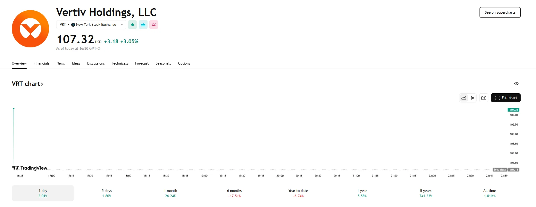
Task: Select the 1 day time range
Action: [43, 193]
